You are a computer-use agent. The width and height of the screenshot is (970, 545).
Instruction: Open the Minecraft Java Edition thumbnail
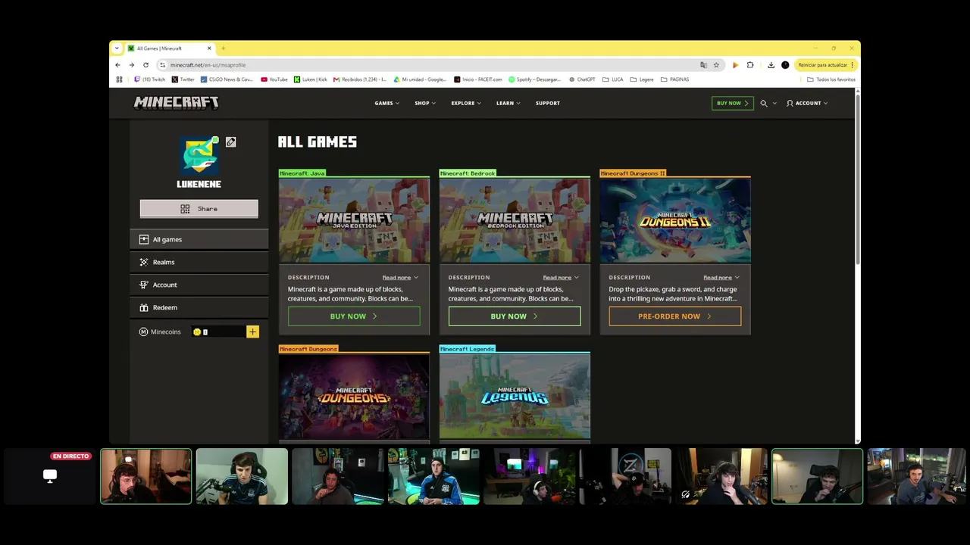pos(354,220)
